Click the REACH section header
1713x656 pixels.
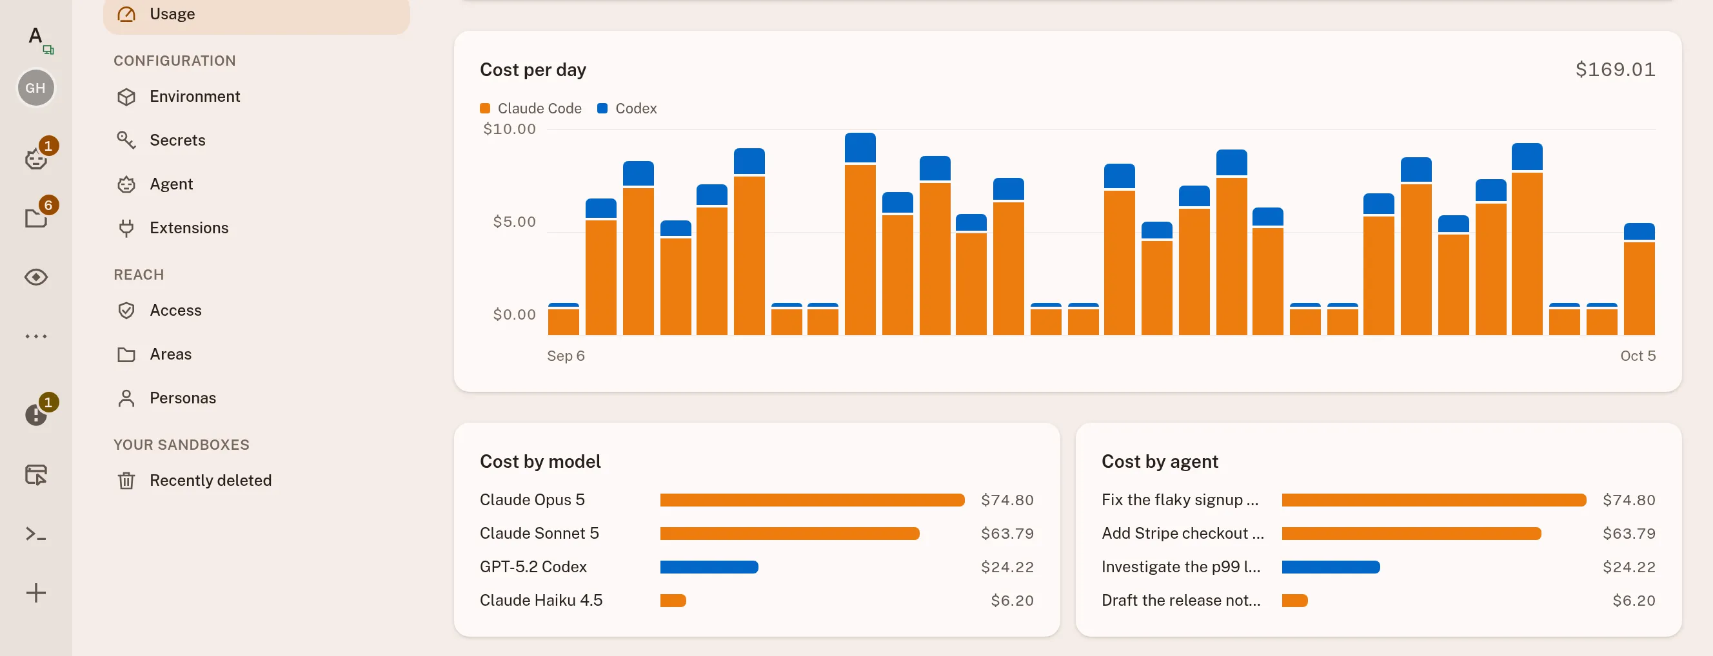click(138, 275)
